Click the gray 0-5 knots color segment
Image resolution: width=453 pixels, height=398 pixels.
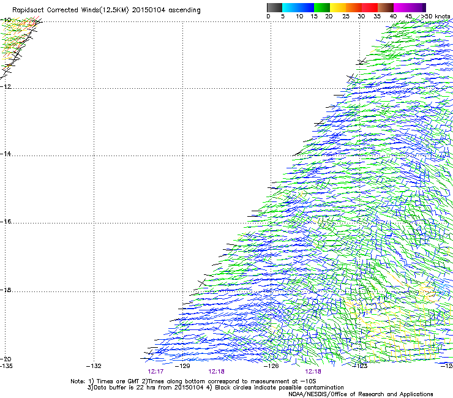[275, 7]
